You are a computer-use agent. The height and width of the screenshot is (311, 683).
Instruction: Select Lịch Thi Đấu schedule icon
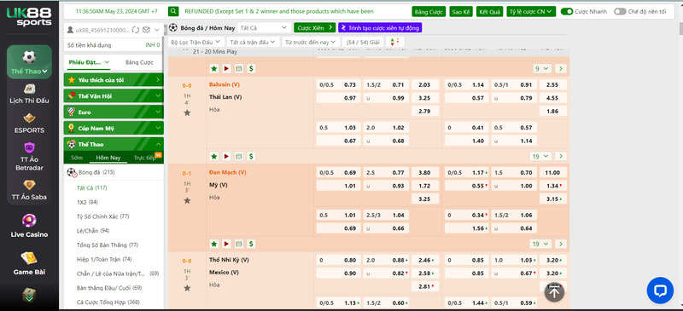click(29, 94)
